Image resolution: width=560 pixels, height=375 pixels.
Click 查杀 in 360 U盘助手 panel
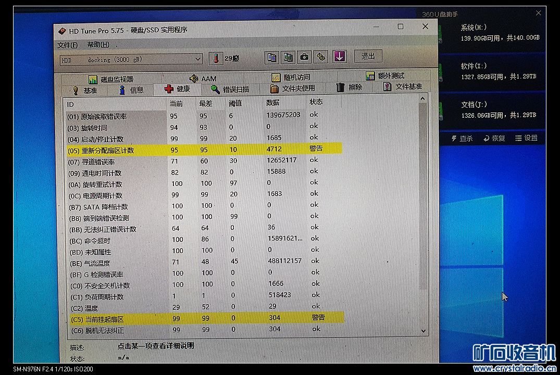click(463, 139)
